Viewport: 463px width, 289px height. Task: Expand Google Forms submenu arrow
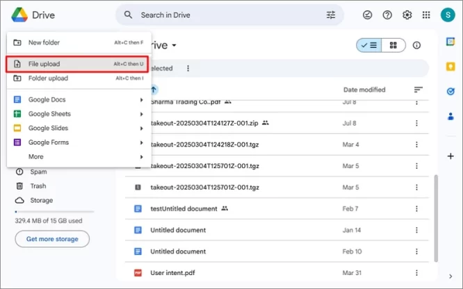pos(141,142)
